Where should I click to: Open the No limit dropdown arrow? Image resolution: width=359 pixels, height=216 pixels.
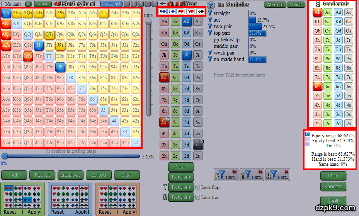coord(28,4)
